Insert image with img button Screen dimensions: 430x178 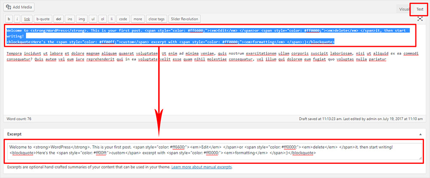click(x=82, y=19)
